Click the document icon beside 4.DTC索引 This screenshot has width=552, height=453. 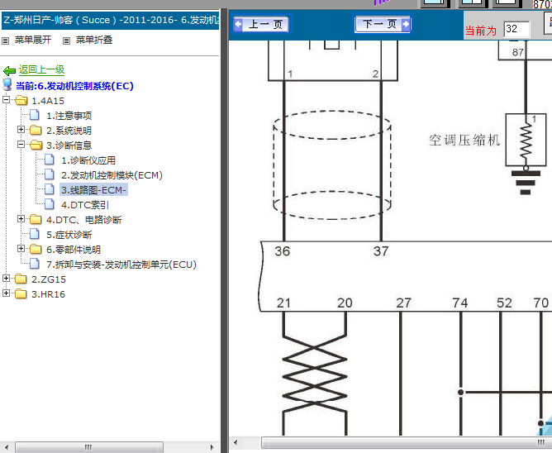(x=50, y=204)
